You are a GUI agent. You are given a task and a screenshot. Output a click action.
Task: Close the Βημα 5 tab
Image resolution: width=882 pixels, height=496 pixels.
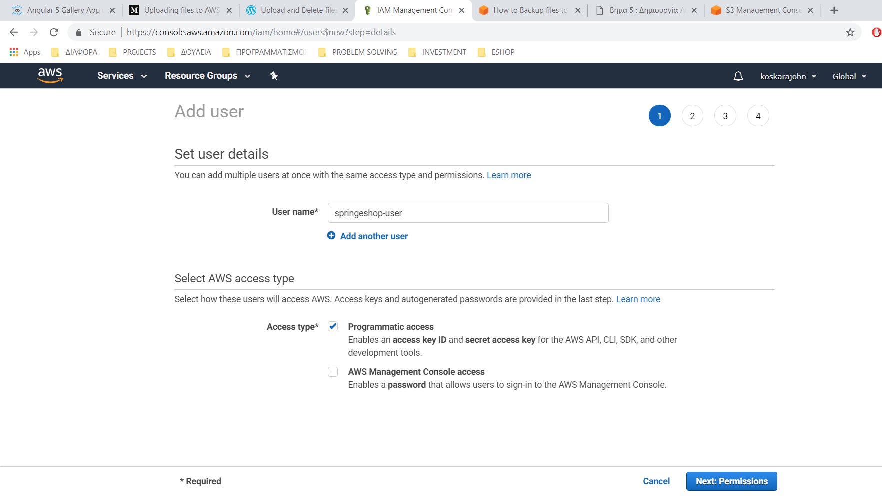[x=694, y=10]
